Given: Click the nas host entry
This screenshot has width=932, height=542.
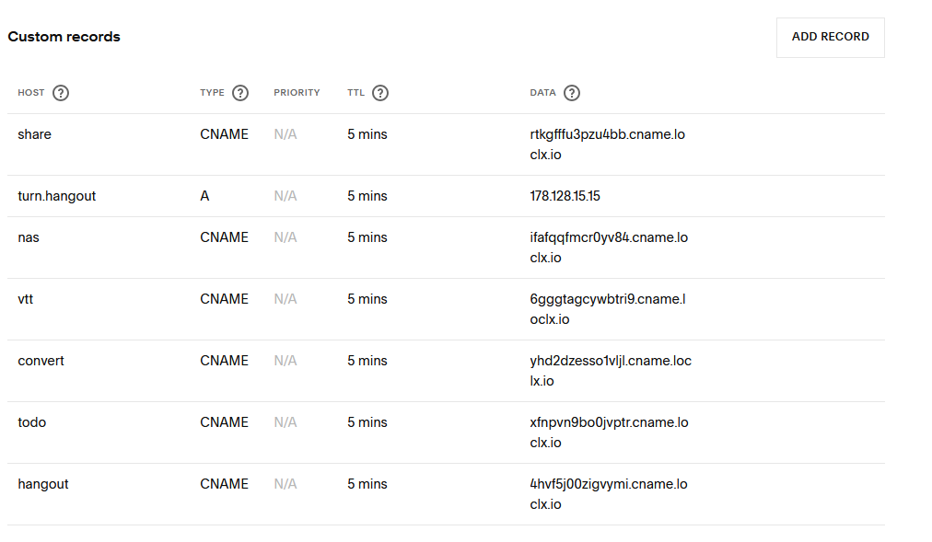Looking at the screenshot, I should (29, 237).
